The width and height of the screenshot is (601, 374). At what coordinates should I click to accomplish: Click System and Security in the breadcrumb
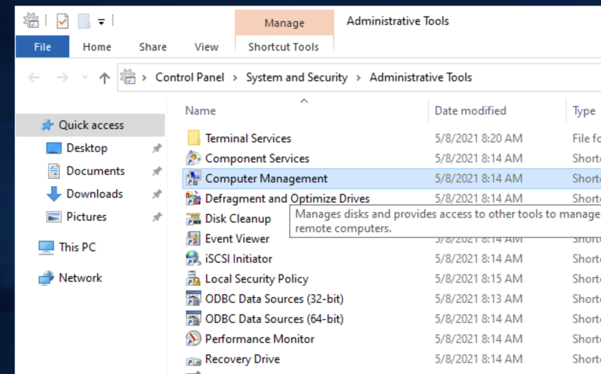click(x=296, y=77)
